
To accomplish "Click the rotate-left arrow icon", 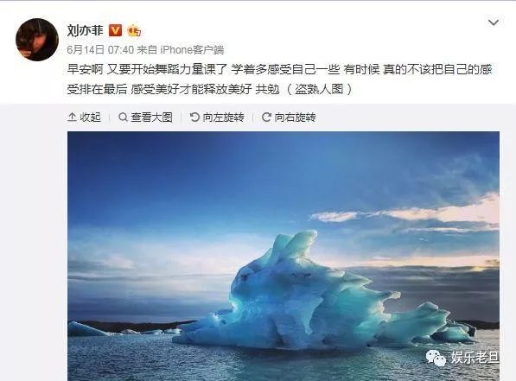I will [194, 117].
